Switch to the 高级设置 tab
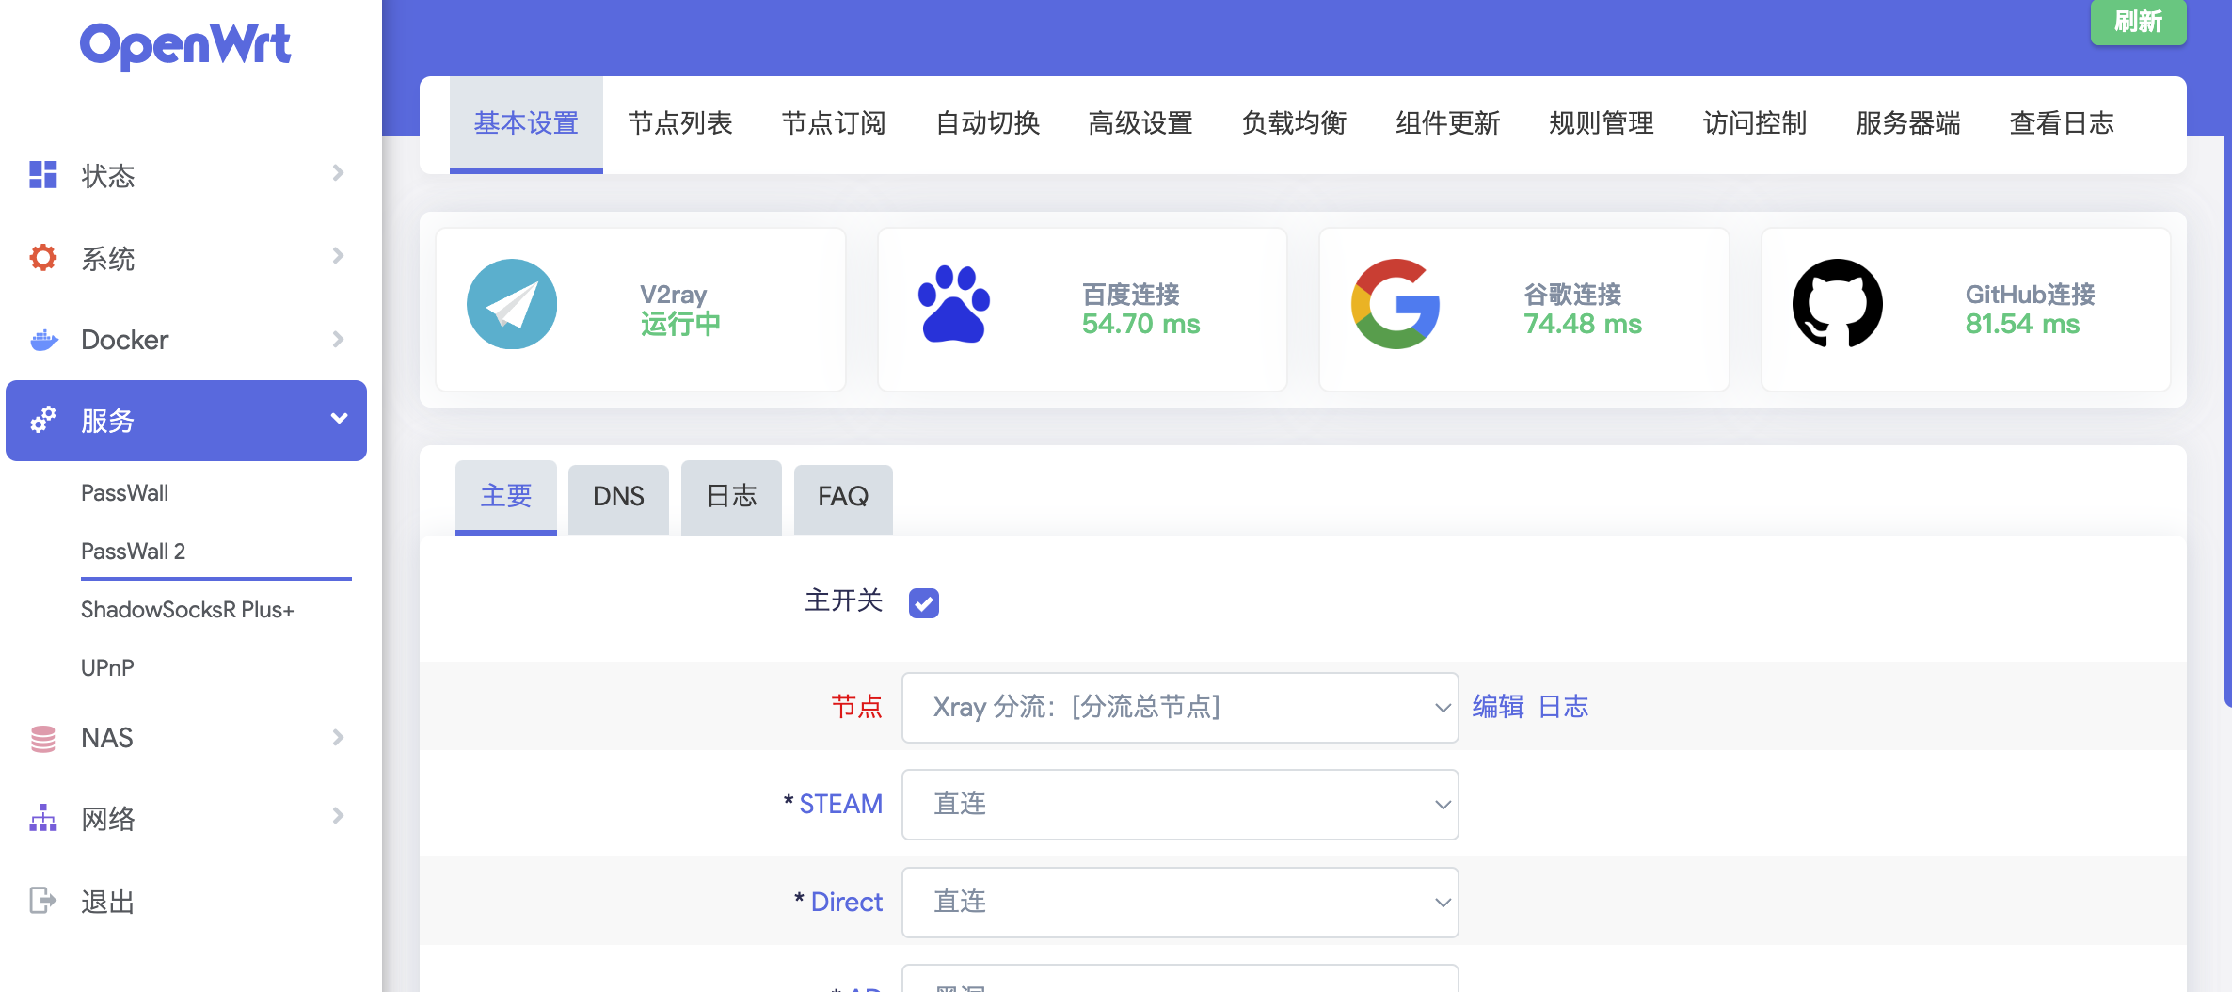Image resolution: width=2232 pixels, height=992 pixels. point(1140,124)
